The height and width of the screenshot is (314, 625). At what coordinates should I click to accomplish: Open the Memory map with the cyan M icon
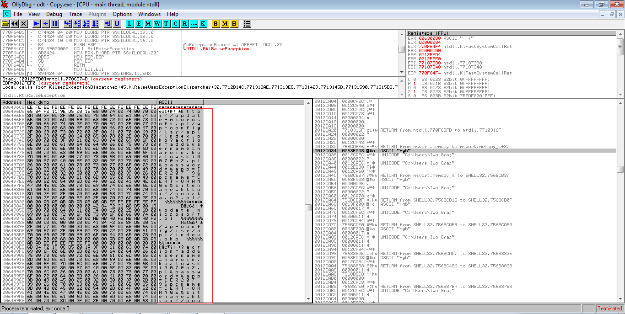pyautogui.click(x=148, y=23)
